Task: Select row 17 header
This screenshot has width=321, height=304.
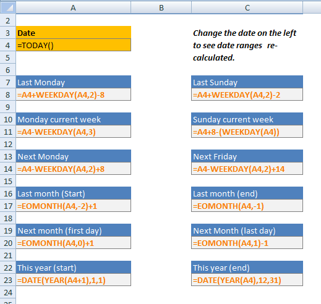Action: [8, 206]
